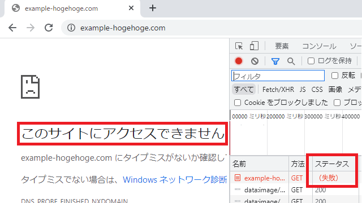Click the DNS_PROBE_FINISHED_NXDOMAIN error code
Image resolution: width=362 pixels, height=203 pixels.
(74, 201)
